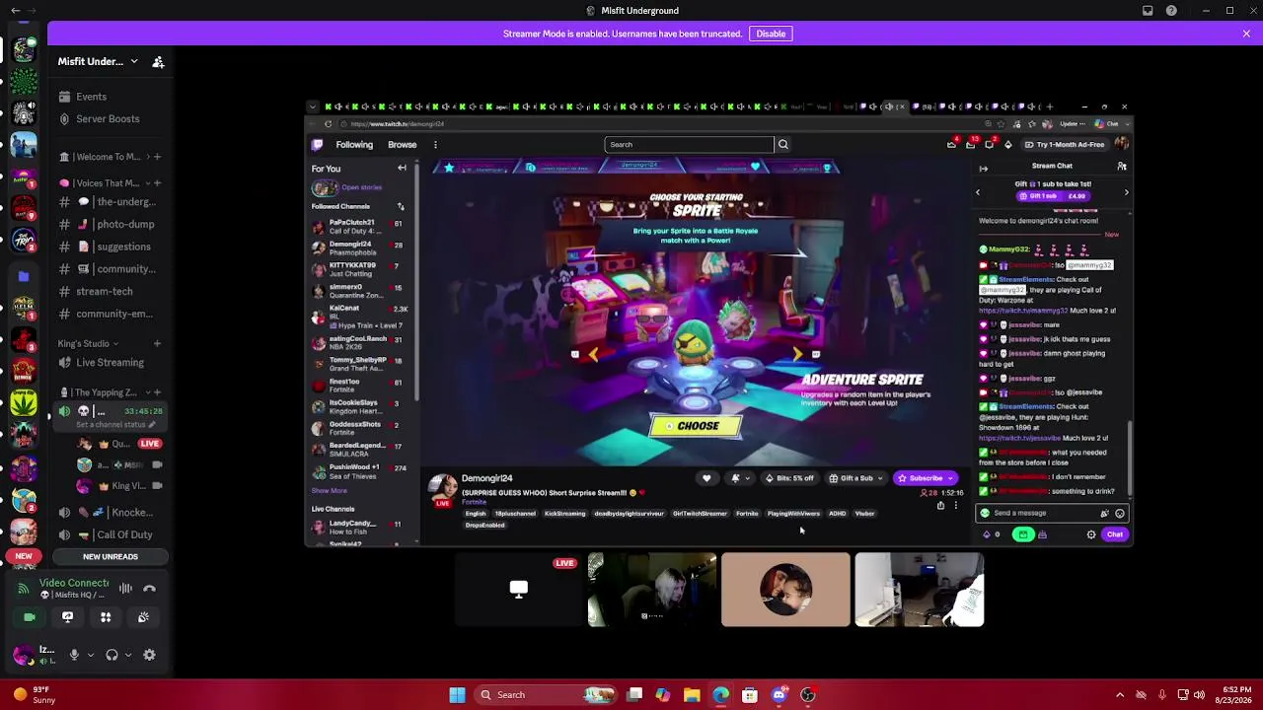Select the circular avatar participant tile
This screenshot has width=1263, height=710.
[x=785, y=590]
